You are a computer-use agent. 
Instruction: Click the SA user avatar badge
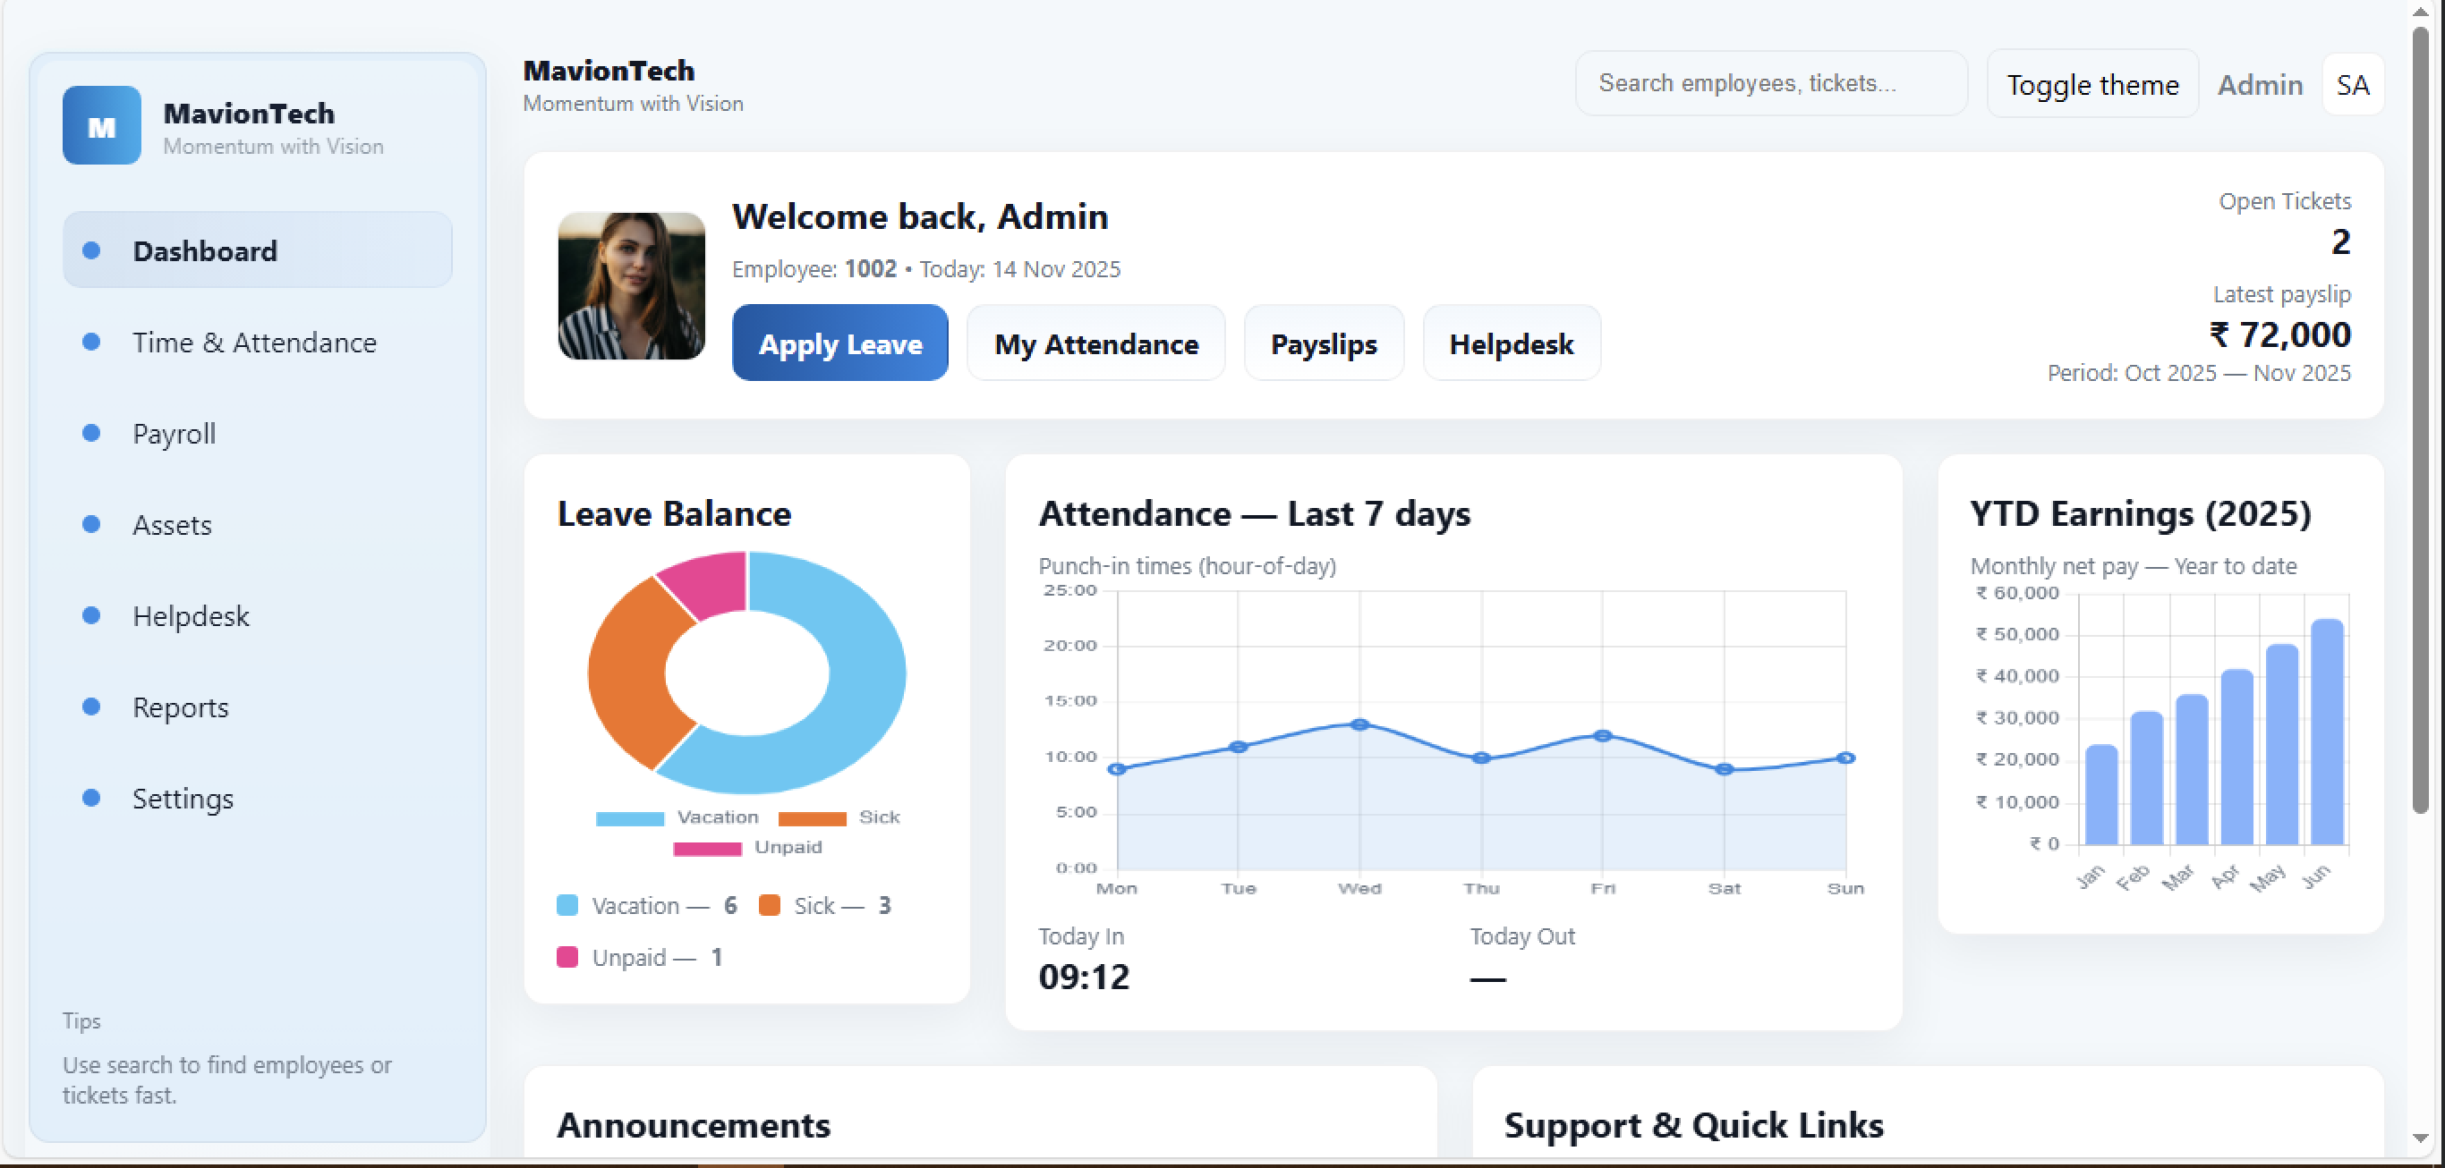(x=2352, y=85)
